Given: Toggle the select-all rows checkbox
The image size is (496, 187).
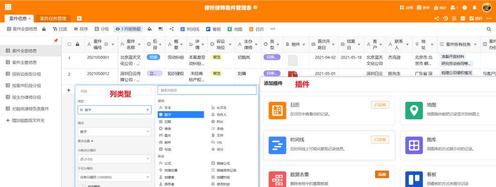Looking at the screenshot, I should (69, 44).
